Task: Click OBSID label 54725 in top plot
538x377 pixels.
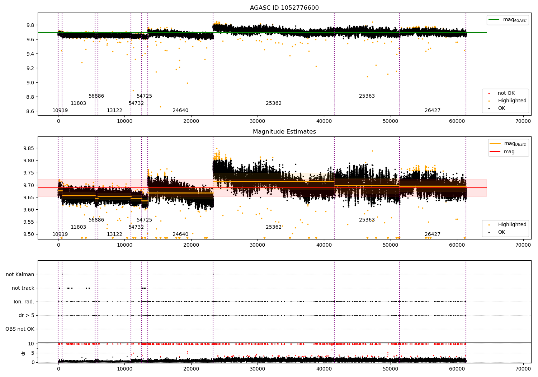Action: click(x=144, y=96)
